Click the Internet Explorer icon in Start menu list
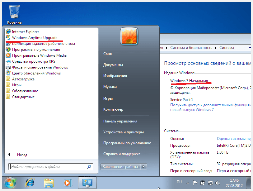 click(x=8, y=31)
